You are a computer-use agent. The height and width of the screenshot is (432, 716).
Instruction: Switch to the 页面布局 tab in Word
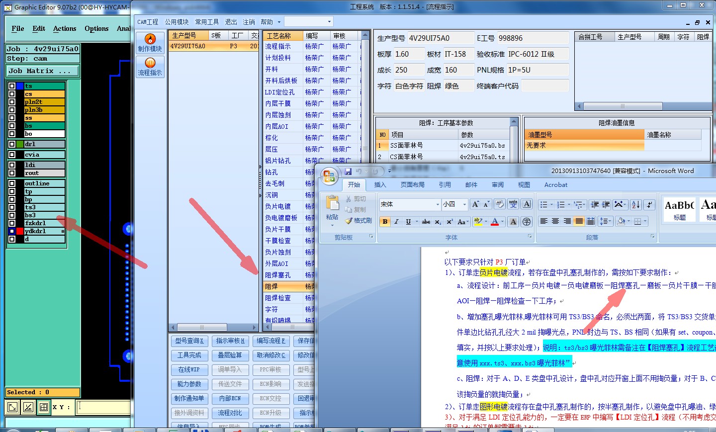pos(413,184)
